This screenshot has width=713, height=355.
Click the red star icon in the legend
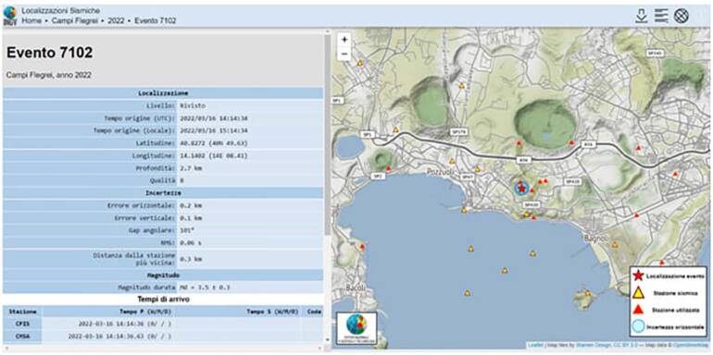[638, 275]
